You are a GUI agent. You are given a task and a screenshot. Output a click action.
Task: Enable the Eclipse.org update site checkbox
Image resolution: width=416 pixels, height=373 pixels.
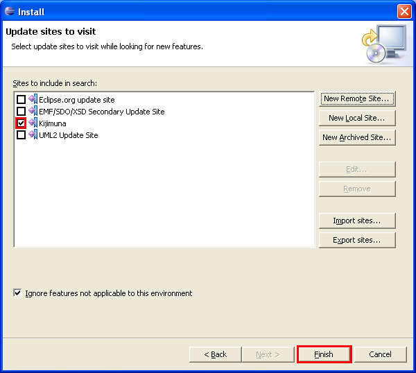click(x=21, y=100)
